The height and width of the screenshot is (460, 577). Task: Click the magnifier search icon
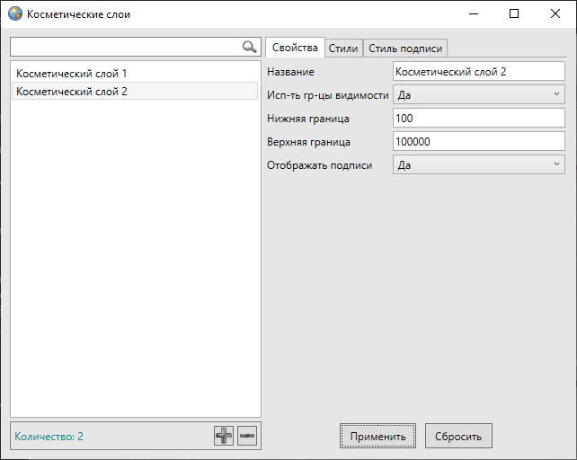tap(249, 47)
